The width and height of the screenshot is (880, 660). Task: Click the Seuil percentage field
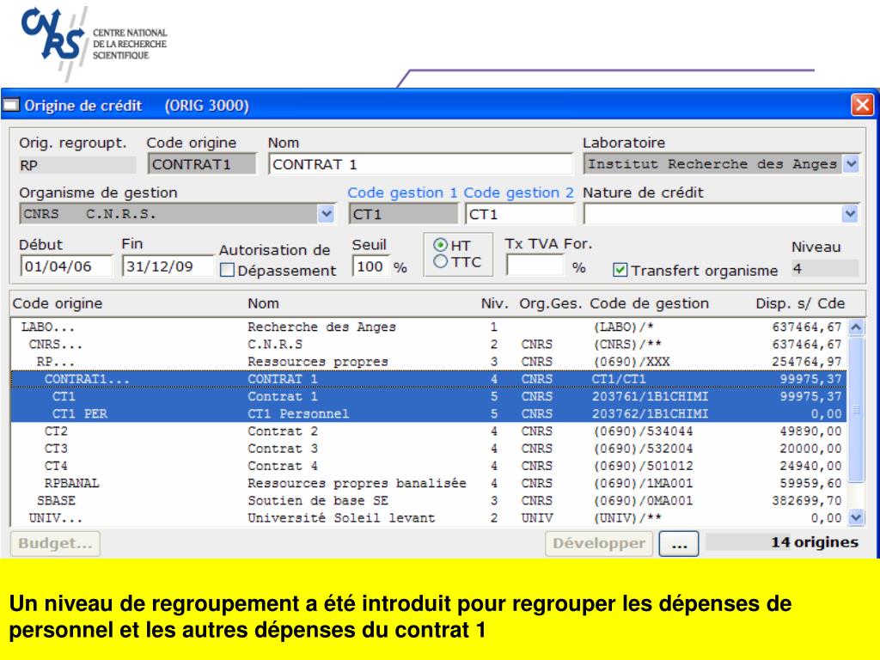coord(370,266)
